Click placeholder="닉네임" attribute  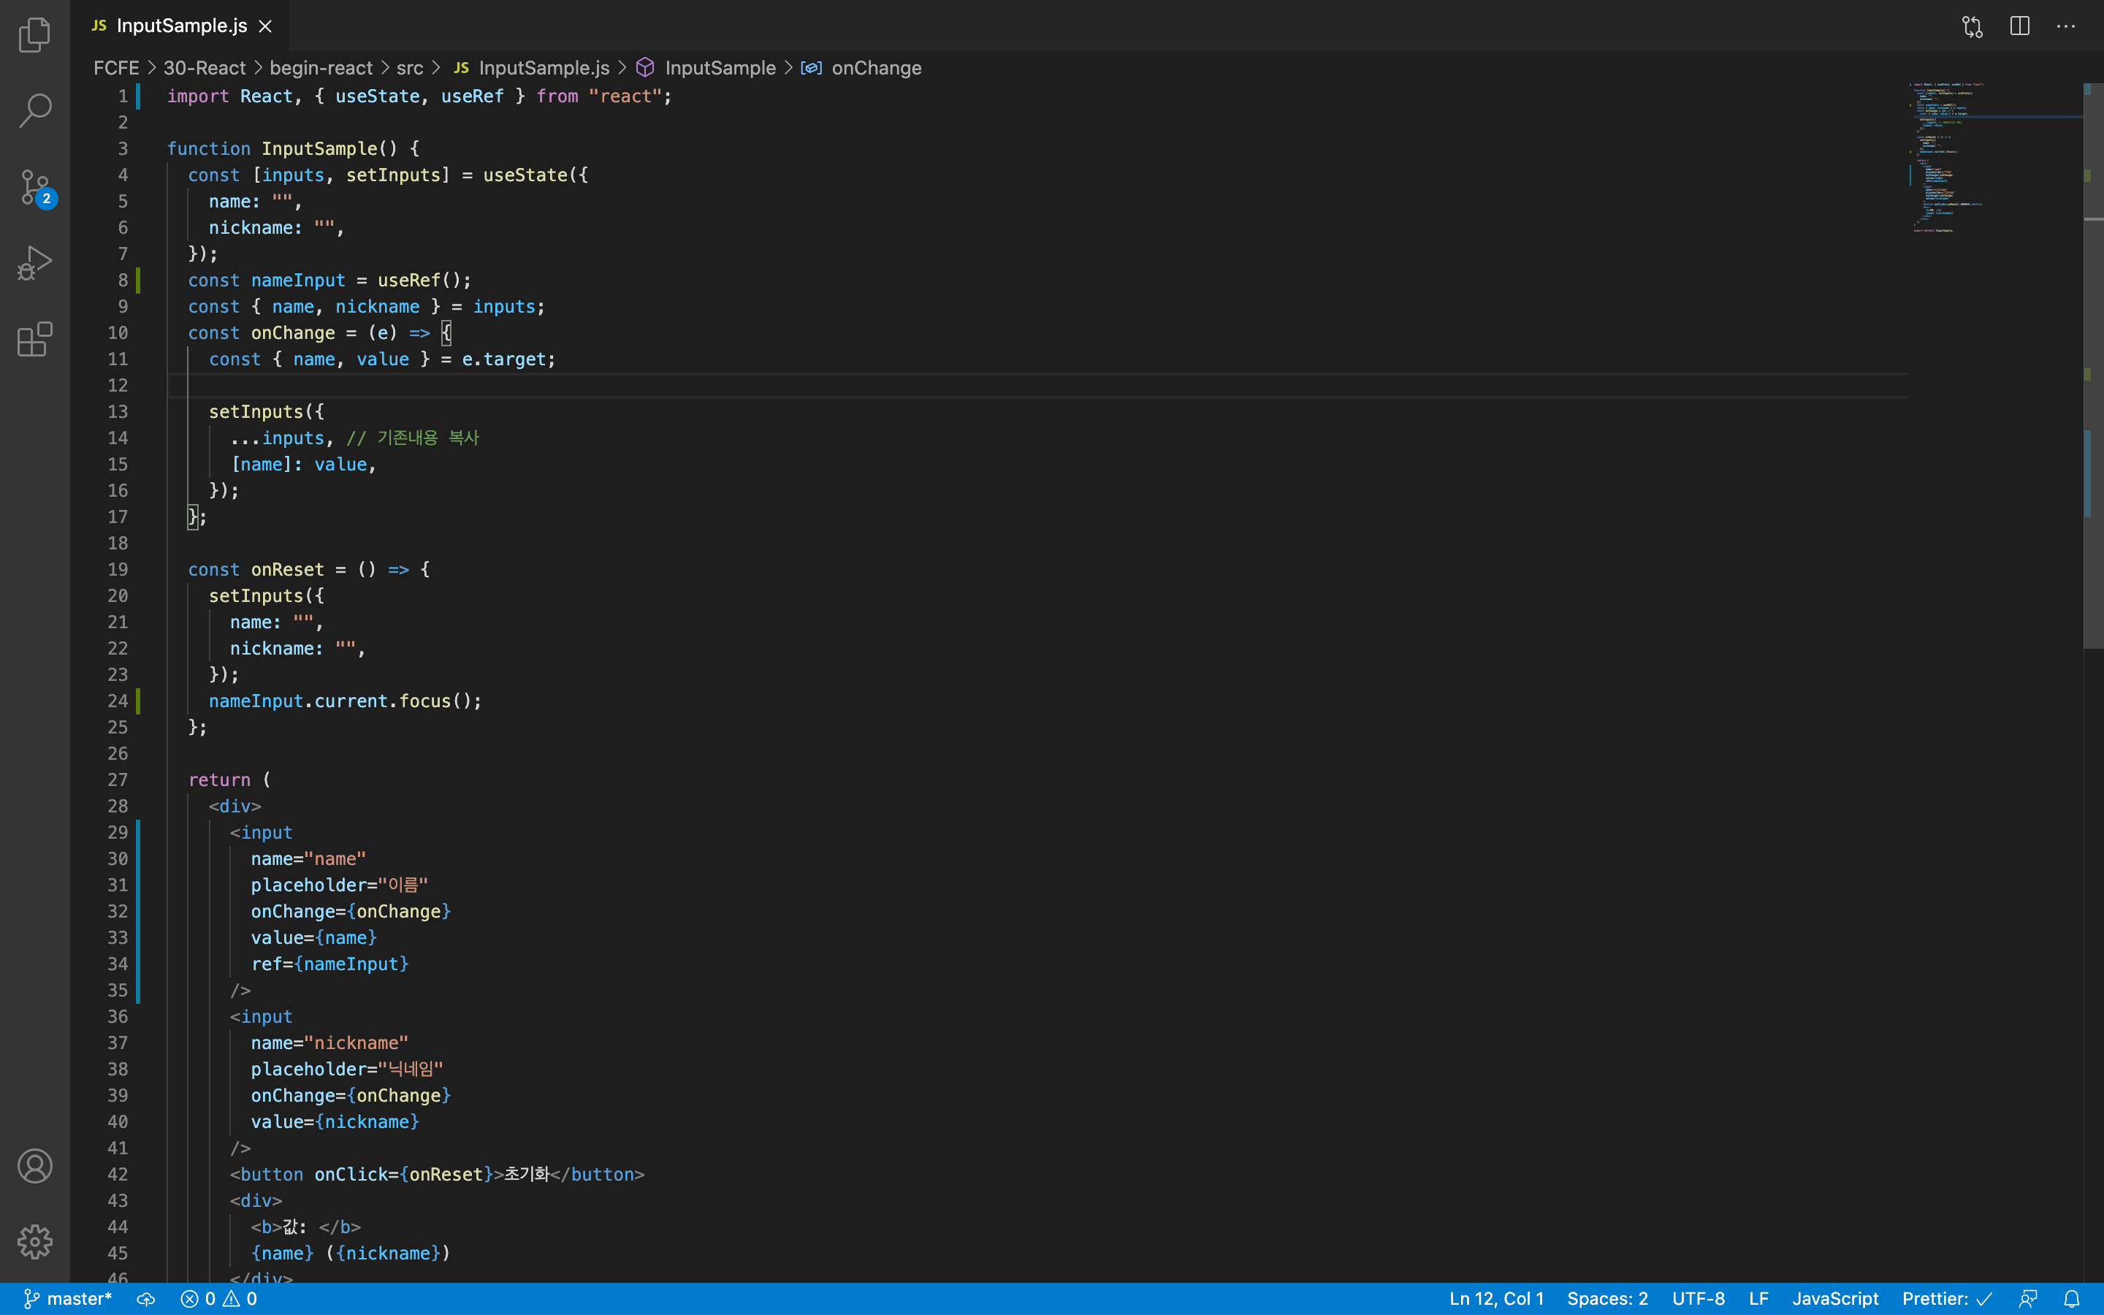[x=347, y=1069]
